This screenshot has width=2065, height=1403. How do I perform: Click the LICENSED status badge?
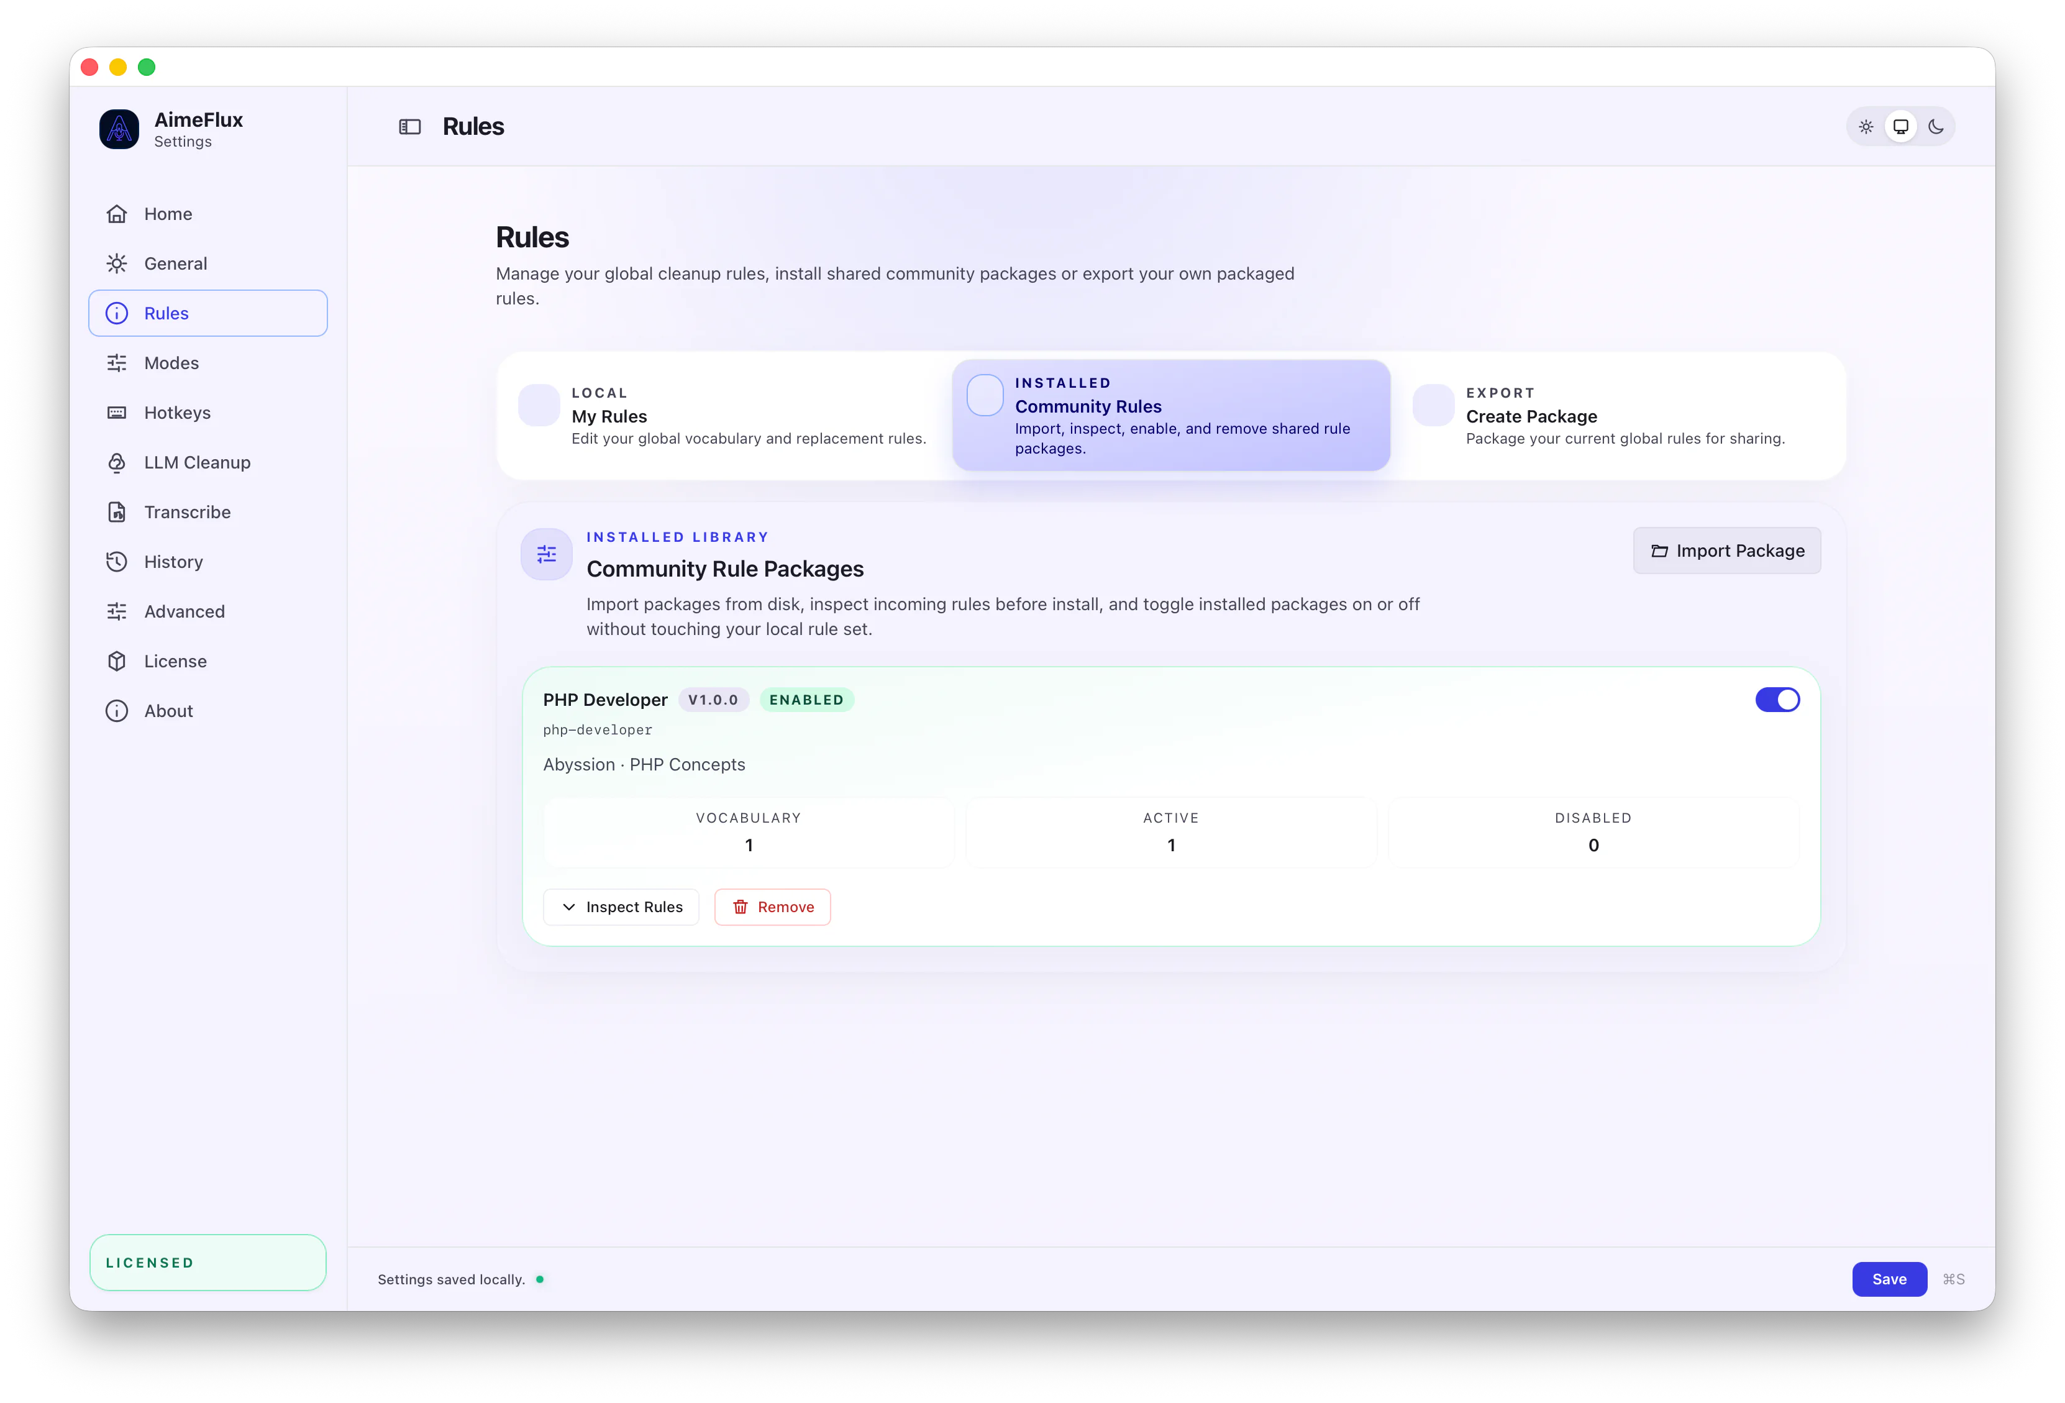(x=208, y=1263)
